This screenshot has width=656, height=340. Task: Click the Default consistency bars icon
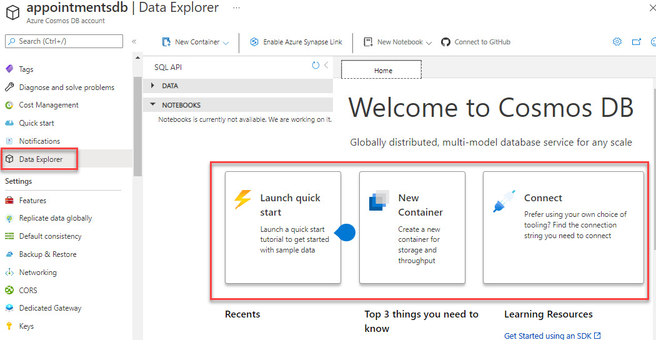pos(9,236)
